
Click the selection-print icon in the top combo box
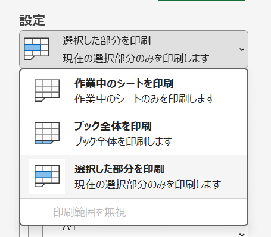(x=36, y=49)
